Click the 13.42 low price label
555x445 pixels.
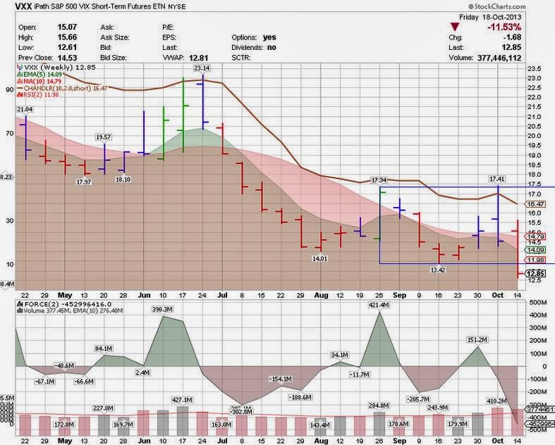(x=438, y=270)
